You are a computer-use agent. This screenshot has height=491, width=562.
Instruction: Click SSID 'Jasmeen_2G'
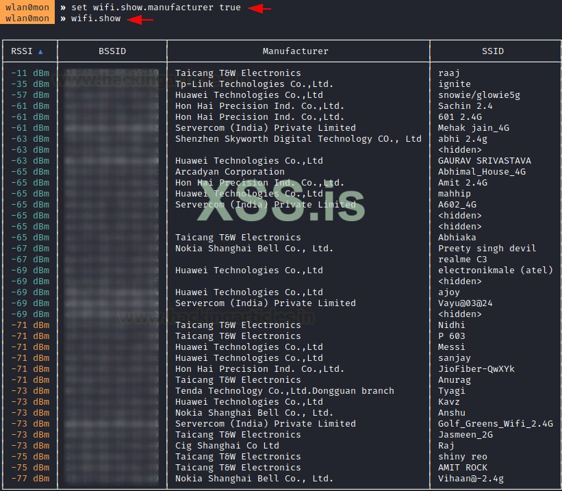point(465,435)
